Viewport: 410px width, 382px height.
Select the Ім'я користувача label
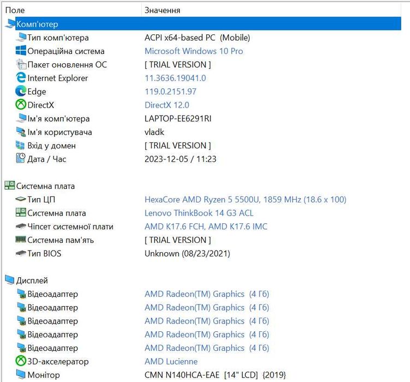[59, 132]
